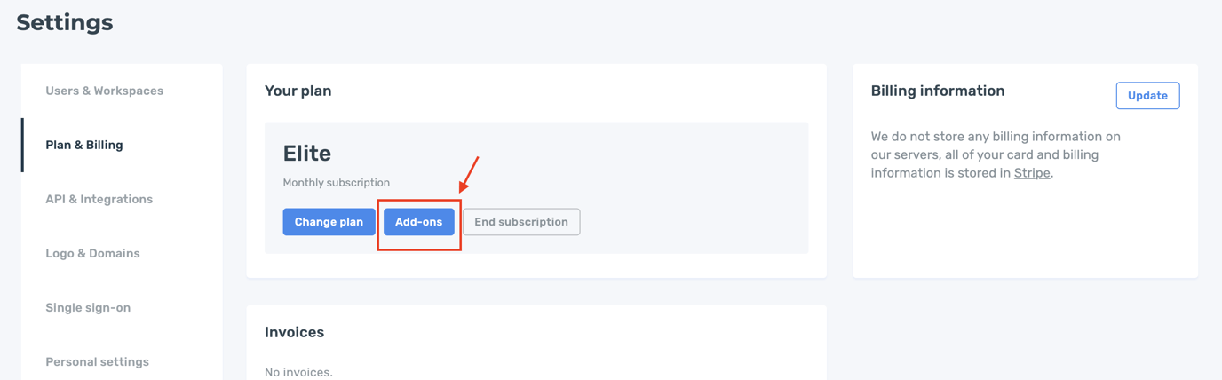Follow the Stripe link
This screenshot has height=380, width=1222.
point(1032,173)
